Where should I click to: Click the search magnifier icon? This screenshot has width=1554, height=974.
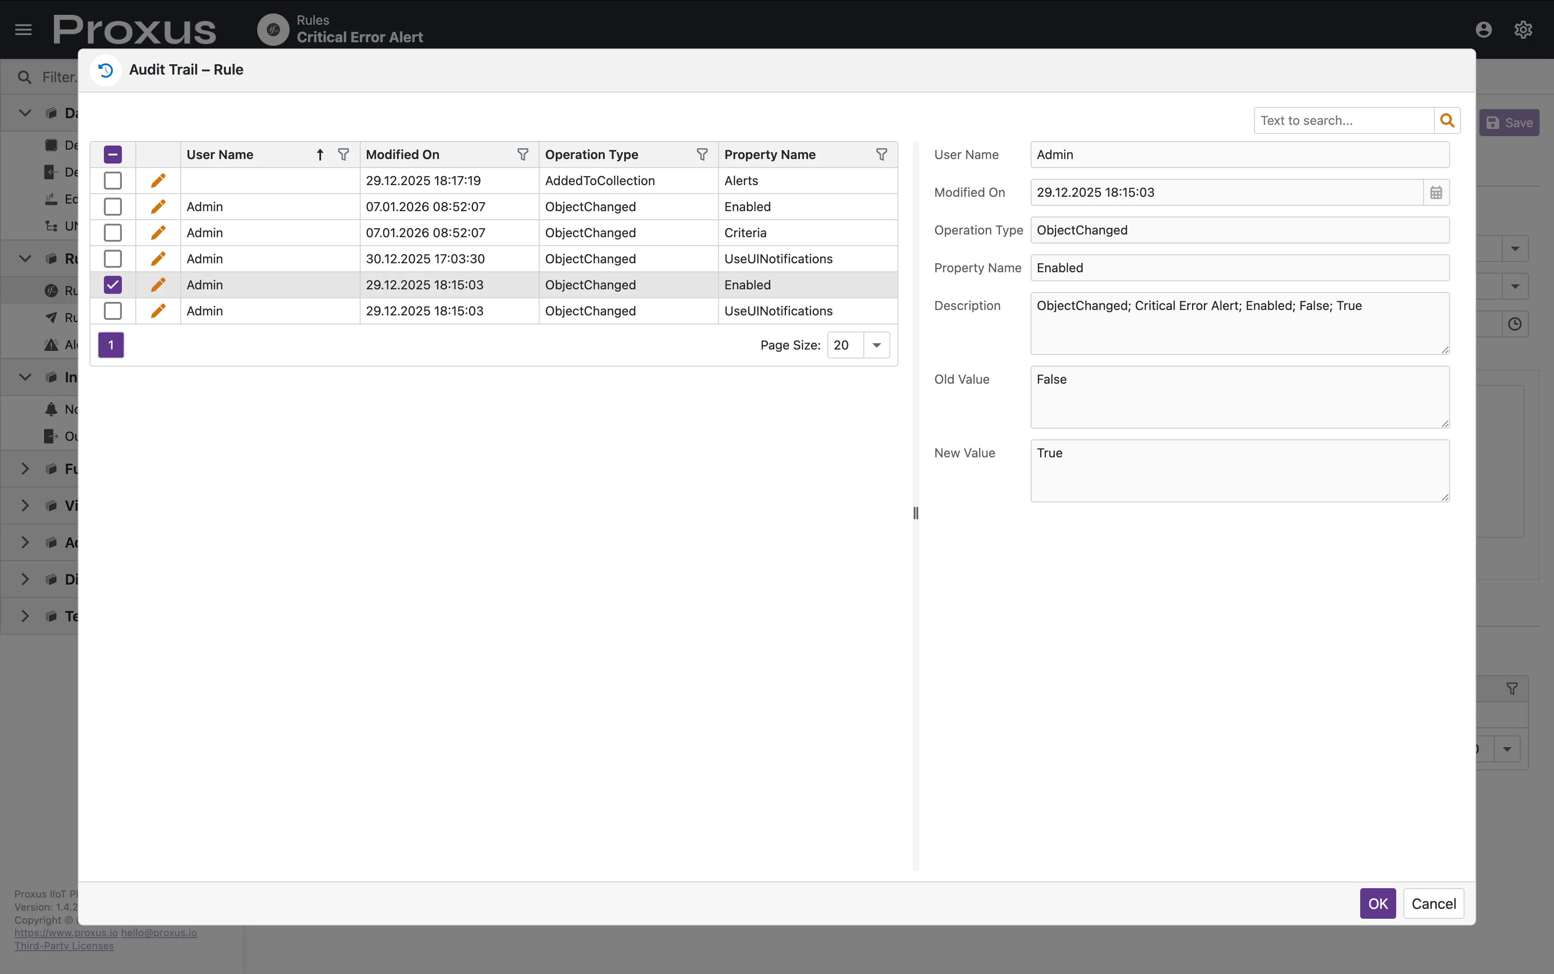1447,120
